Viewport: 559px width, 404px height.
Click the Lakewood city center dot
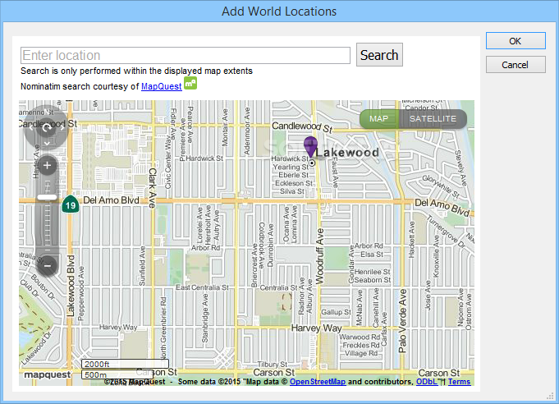coord(312,163)
